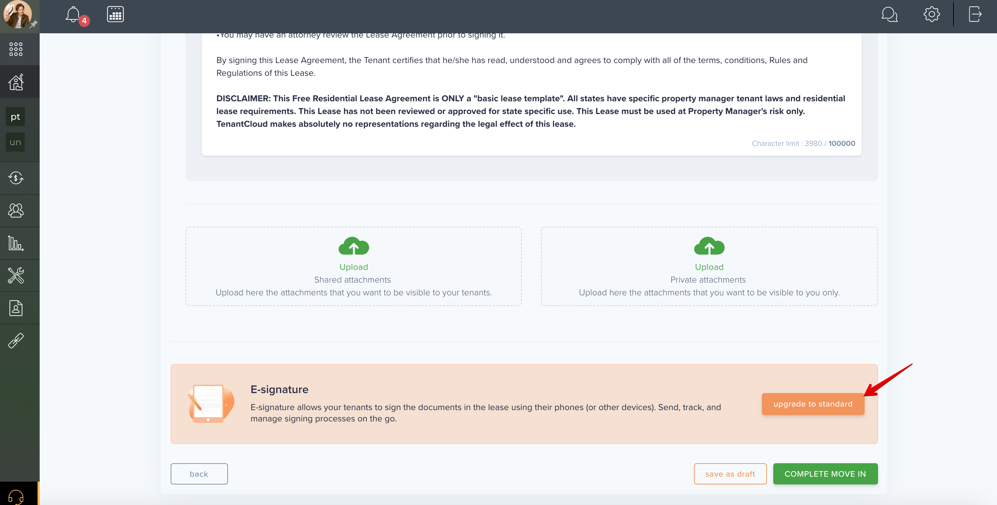The width and height of the screenshot is (997, 505).
Task: Click Upload link for Private attachments
Action: click(709, 267)
